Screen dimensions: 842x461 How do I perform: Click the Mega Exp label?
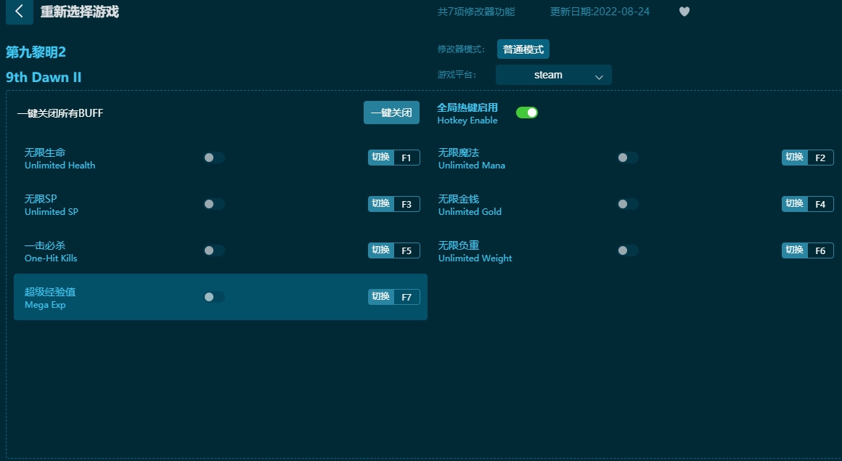point(45,305)
